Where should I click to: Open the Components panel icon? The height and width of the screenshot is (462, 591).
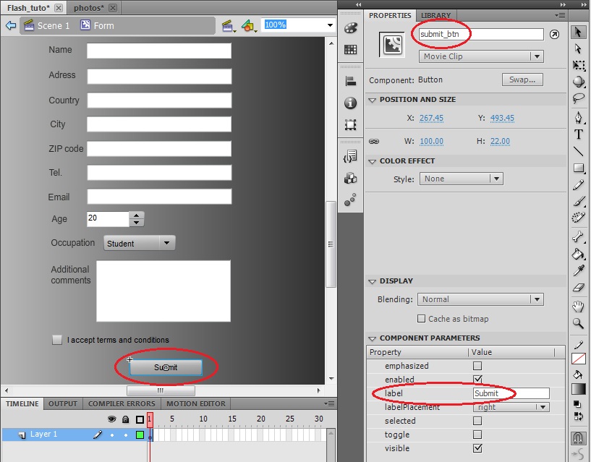coord(351,179)
